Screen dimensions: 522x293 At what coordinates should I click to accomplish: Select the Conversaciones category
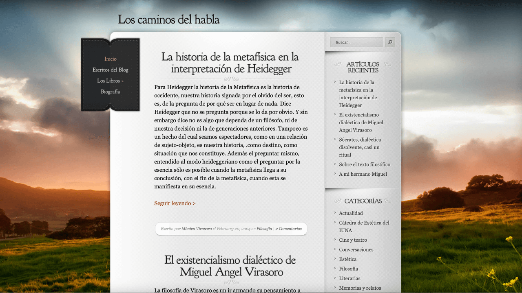click(356, 250)
